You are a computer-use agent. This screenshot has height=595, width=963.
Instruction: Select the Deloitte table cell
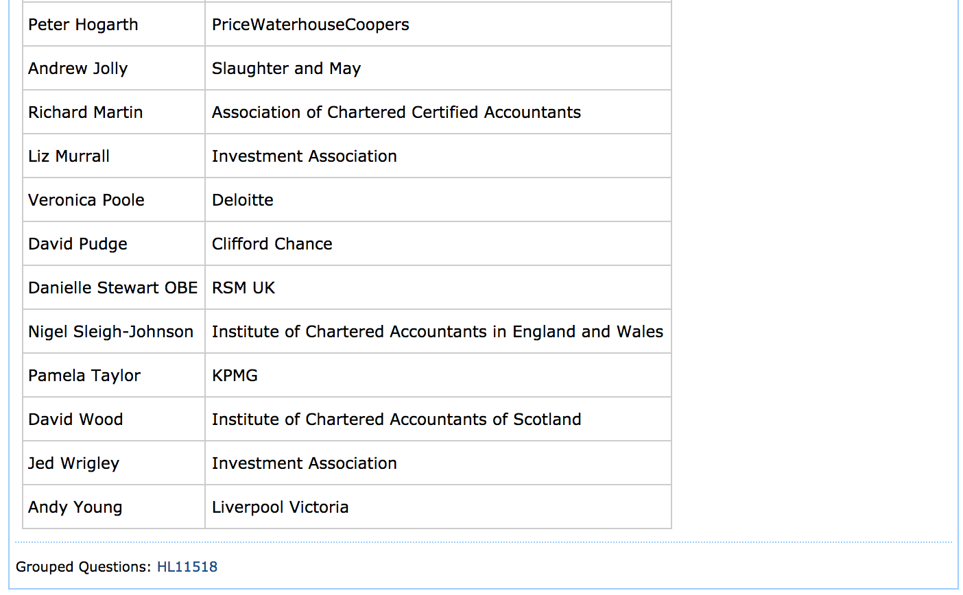(242, 200)
